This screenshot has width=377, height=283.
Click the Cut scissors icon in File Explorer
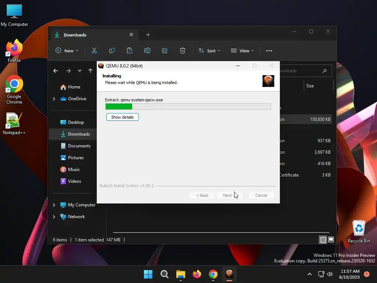coord(94,50)
